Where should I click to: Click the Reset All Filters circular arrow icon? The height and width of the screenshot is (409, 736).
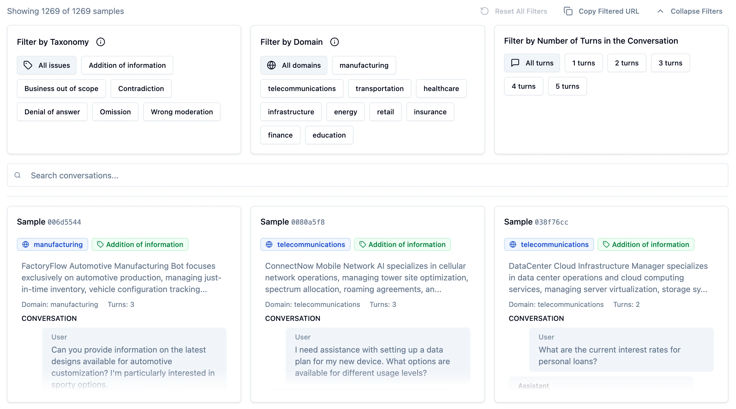pos(484,11)
